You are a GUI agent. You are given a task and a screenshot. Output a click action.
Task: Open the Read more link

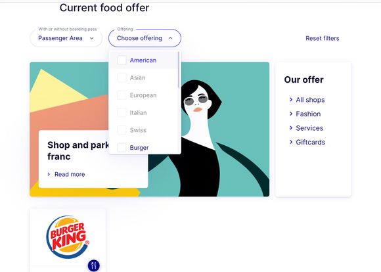coord(70,174)
